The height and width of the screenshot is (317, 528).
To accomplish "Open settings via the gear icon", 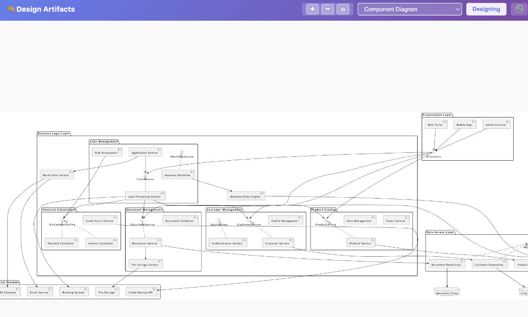I will (519, 9).
